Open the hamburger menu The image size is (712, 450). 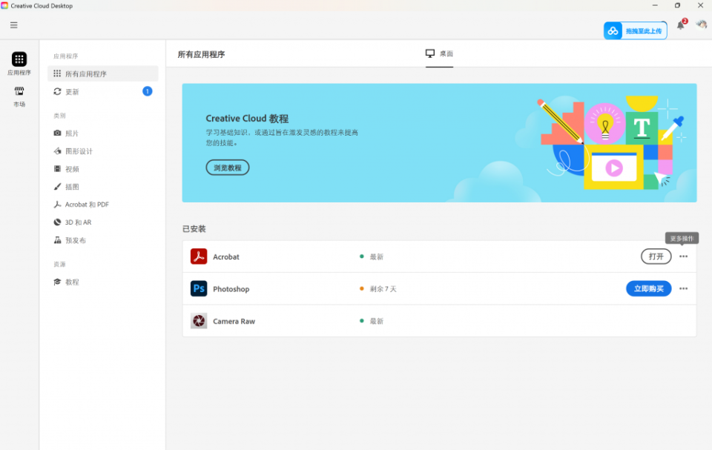[13, 24]
